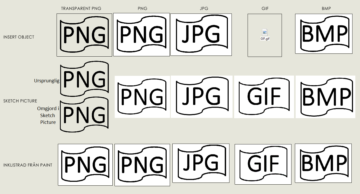Click the borderless white PNG image in Sketch Picture row

(142, 97)
